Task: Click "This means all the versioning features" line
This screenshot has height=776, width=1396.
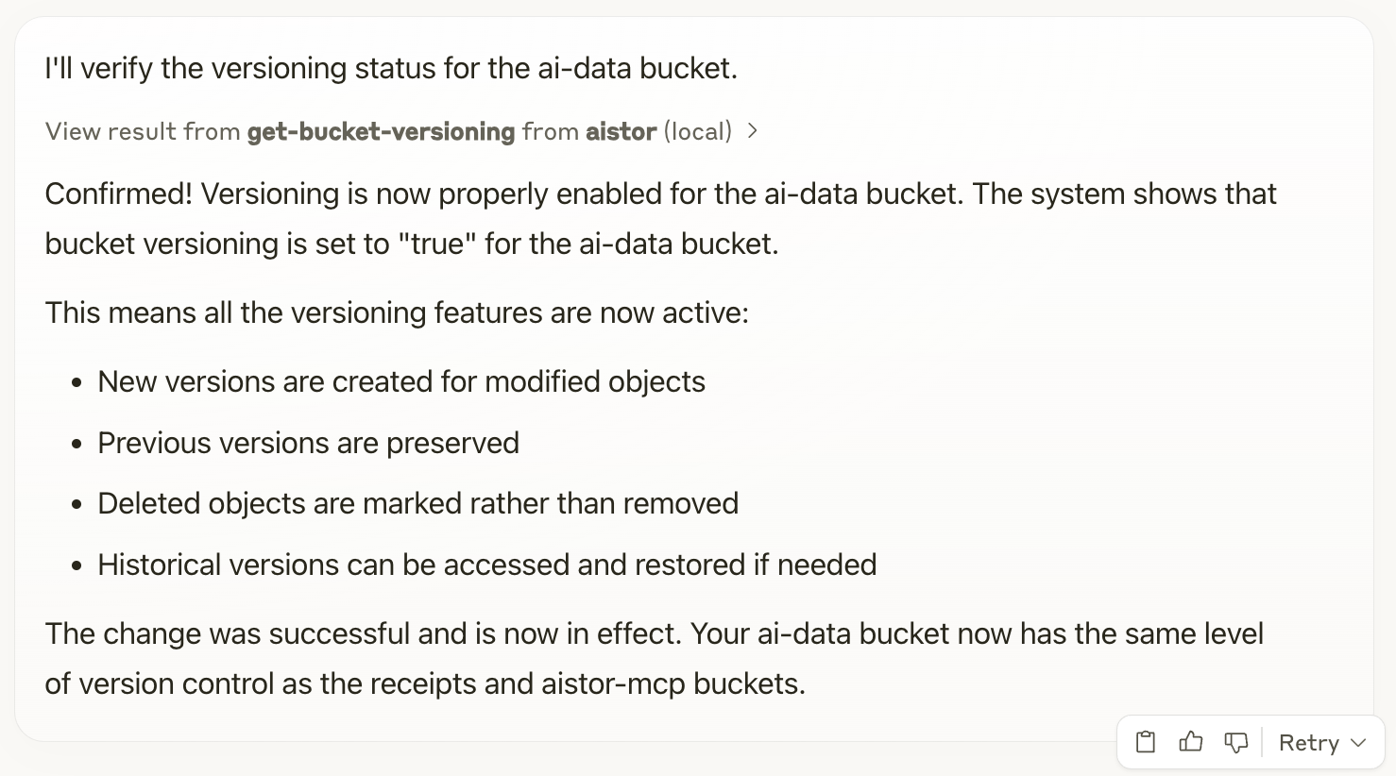Action: click(x=397, y=312)
